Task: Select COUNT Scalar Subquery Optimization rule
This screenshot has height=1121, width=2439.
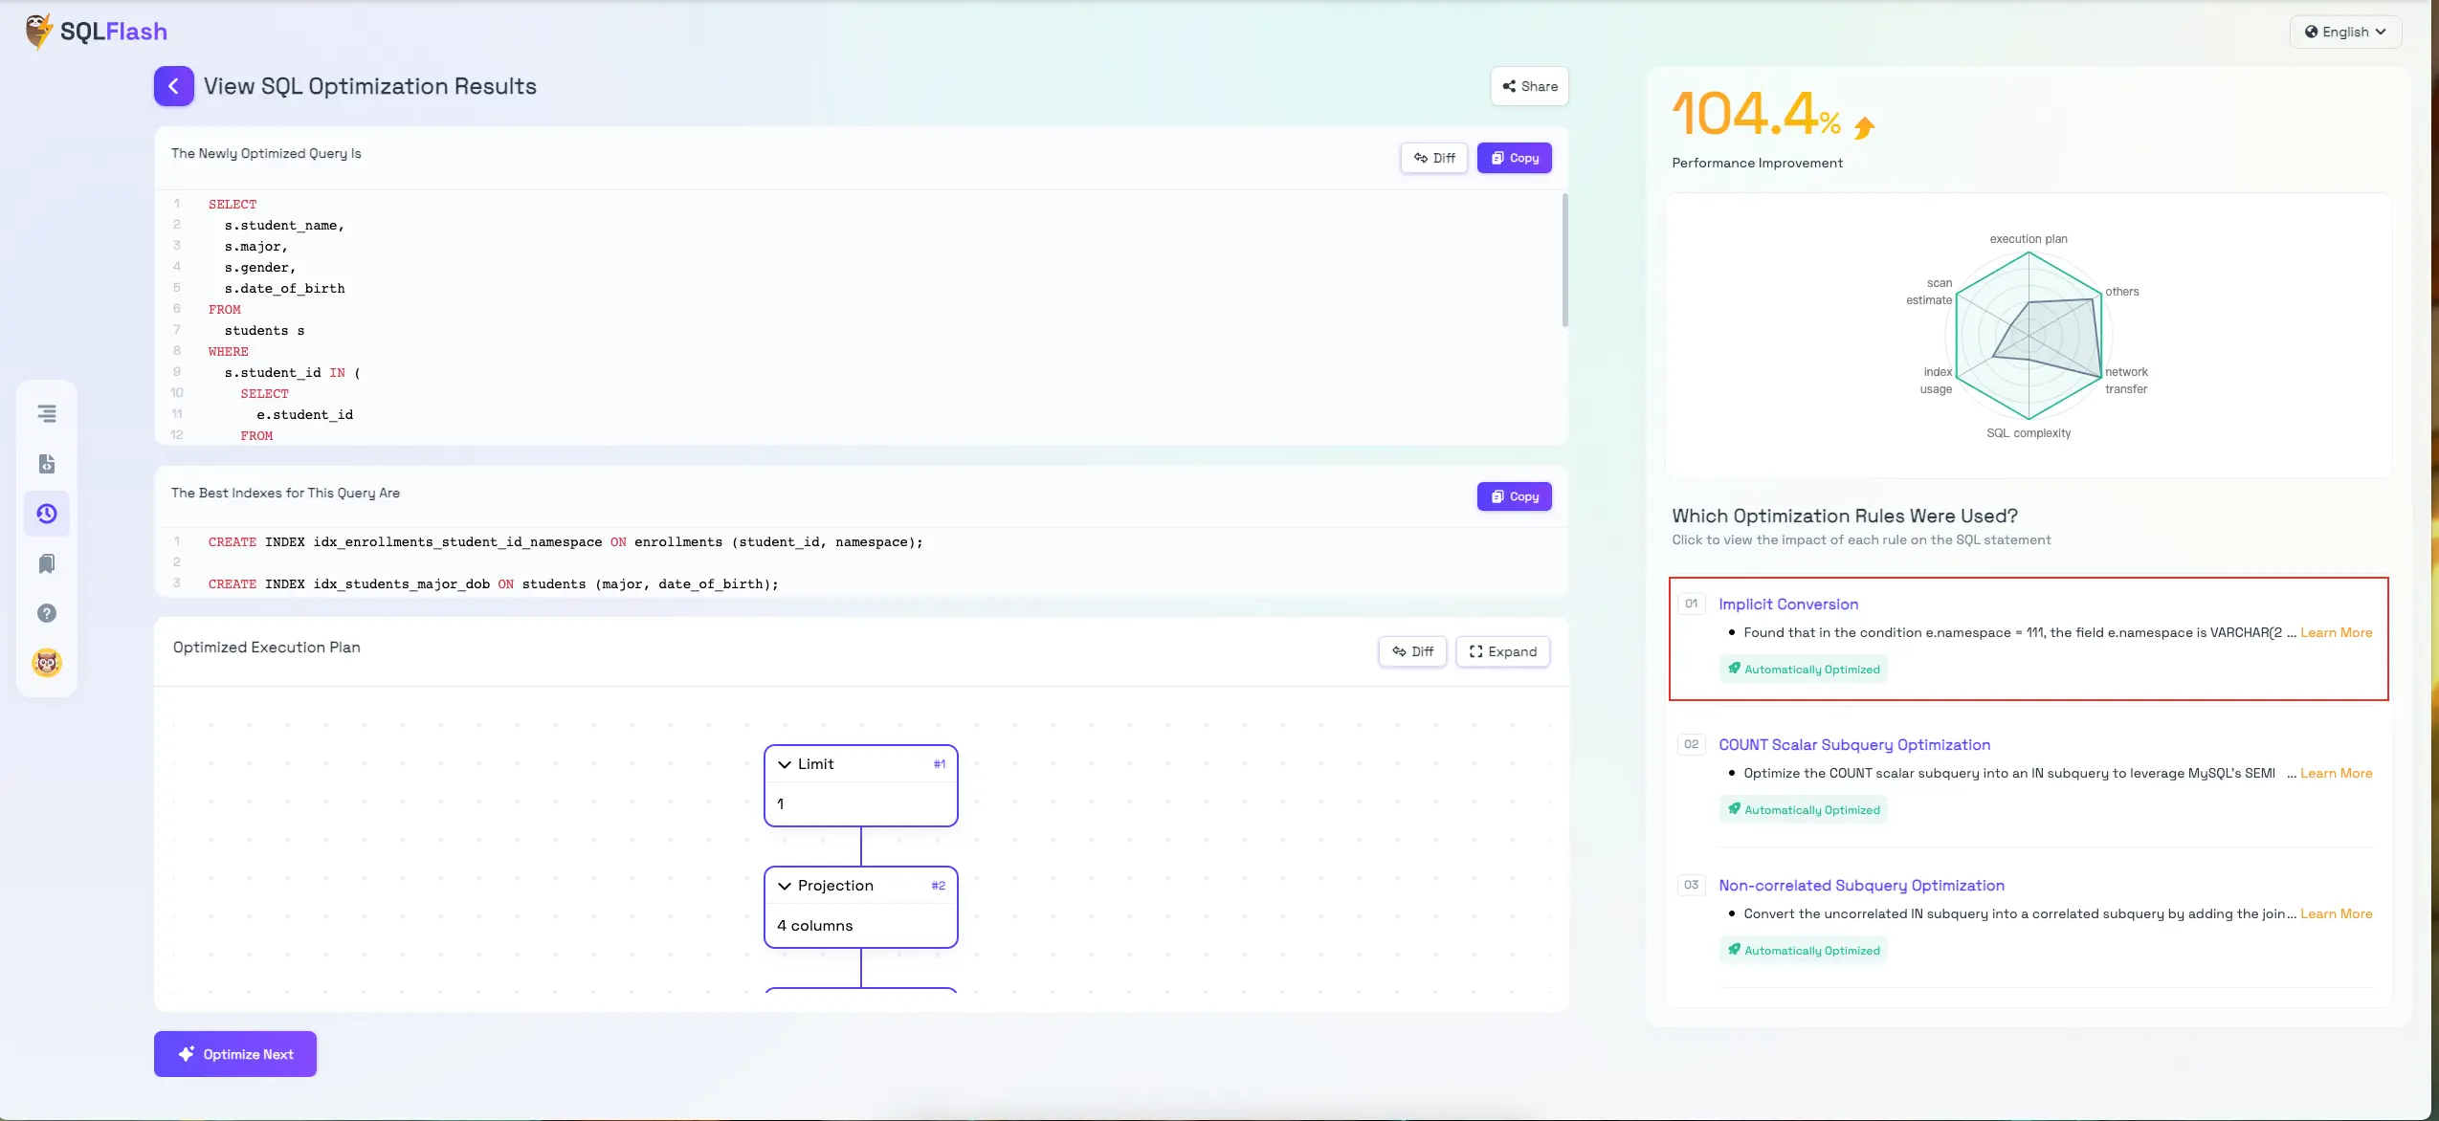Action: (1853, 745)
